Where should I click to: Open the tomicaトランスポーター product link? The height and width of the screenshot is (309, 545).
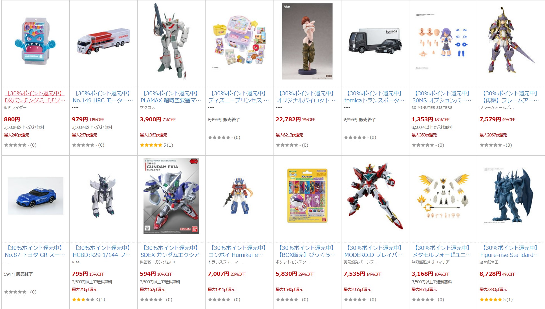[375, 97]
